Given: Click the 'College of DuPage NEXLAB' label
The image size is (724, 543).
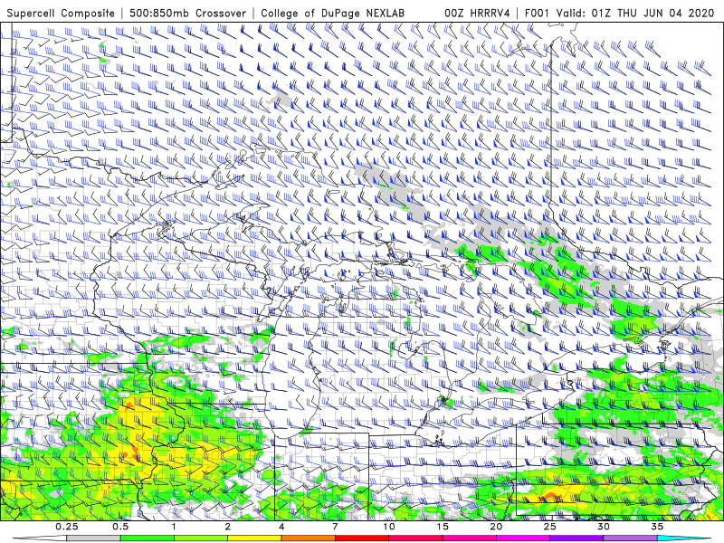Looking at the screenshot, I should coord(332,14).
